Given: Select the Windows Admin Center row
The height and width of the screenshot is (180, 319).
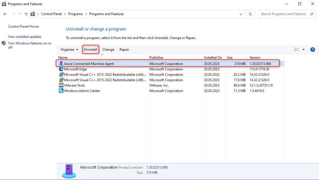Looking at the screenshot, I should pyautogui.click(x=170, y=91).
